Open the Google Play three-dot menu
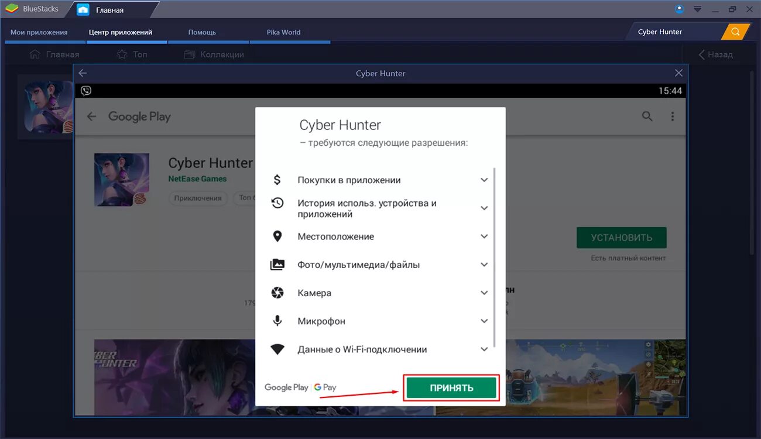This screenshot has width=761, height=439. coord(673,116)
